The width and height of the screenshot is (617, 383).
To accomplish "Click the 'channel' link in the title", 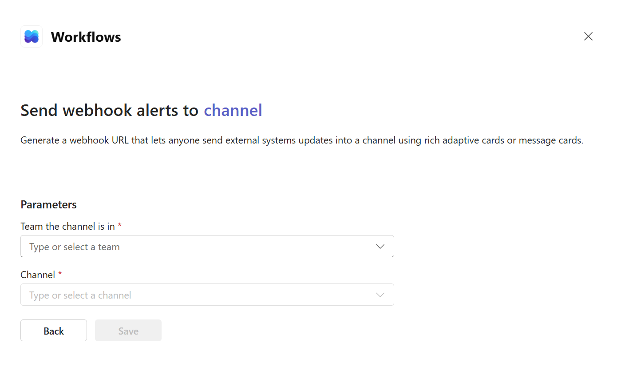I will tap(233, 110).
